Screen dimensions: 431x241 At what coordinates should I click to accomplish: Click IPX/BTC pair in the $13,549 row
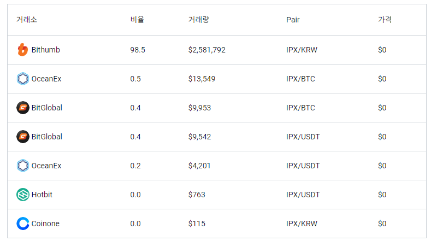click(300, 79)
